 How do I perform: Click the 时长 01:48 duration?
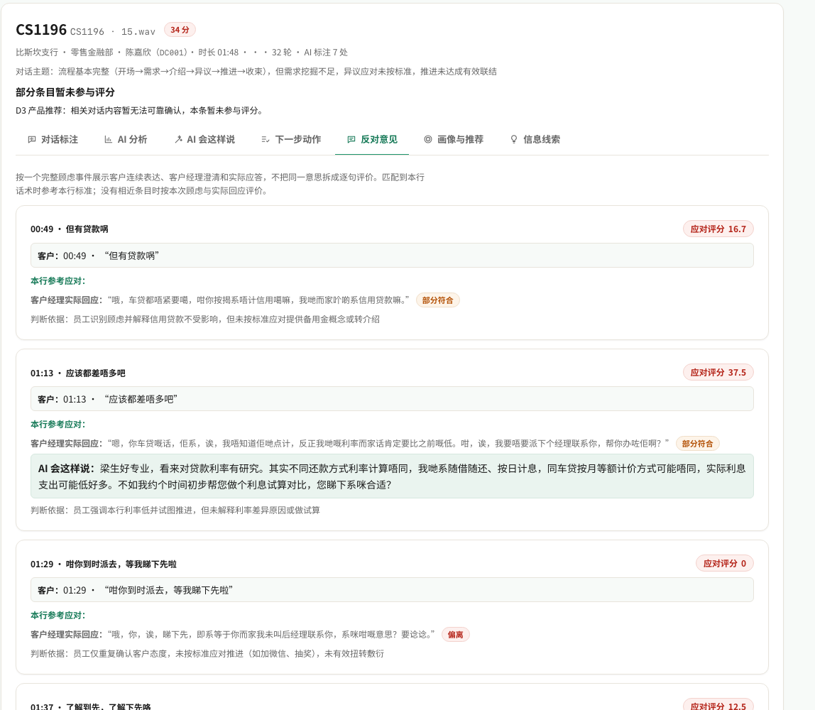(x=219, y=53)
